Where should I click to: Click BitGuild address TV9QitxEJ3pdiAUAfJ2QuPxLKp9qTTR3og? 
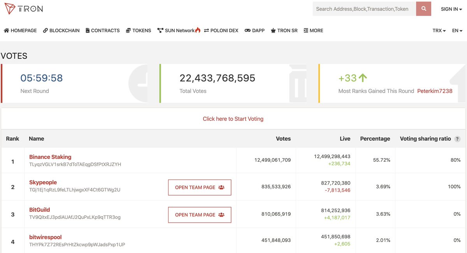point(75,217)
